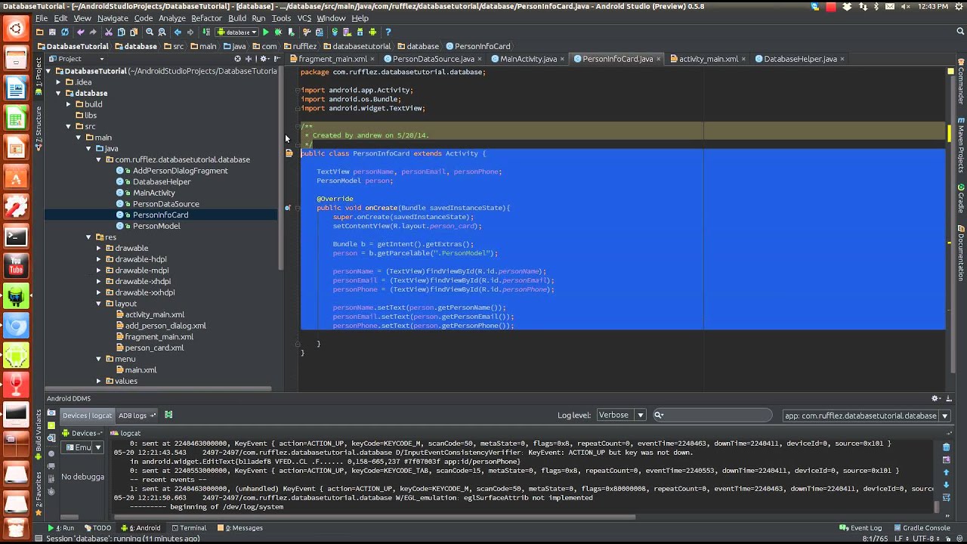Viewport: 967px width, 544px height.
Task: Click the Undo arrow icon
Action: click(81, 32)
